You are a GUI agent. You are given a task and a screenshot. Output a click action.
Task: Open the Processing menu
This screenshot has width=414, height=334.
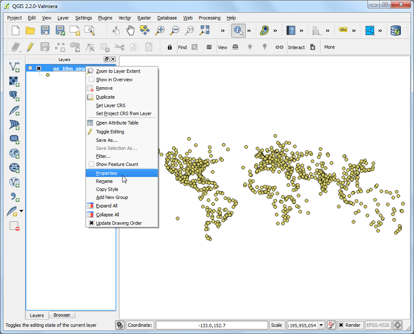coord(209,18)
